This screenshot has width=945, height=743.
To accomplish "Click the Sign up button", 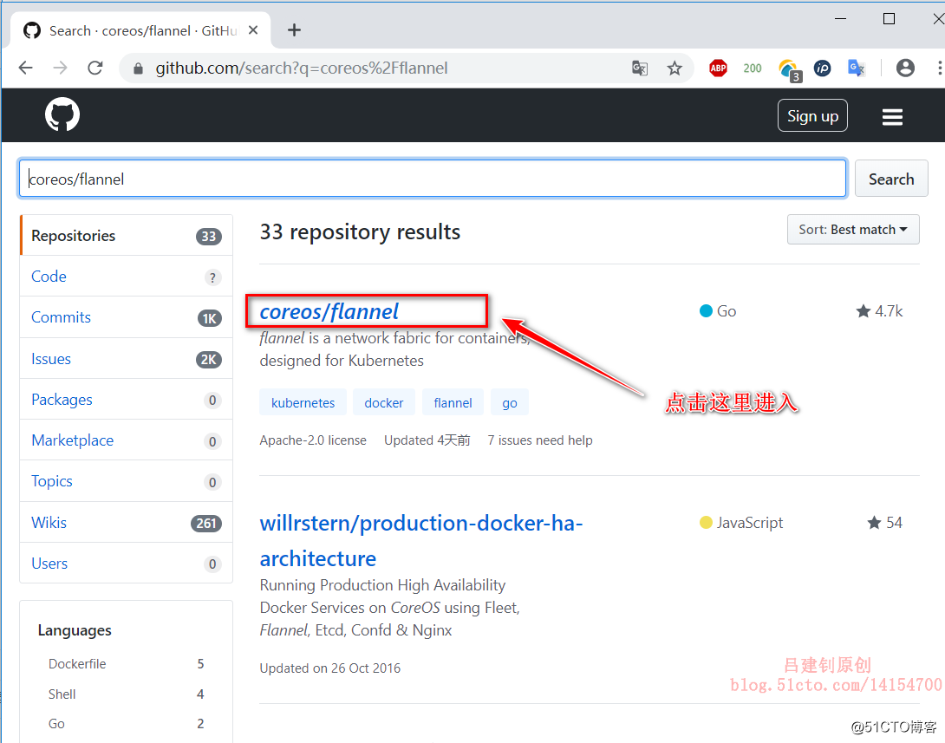I will click(x=812, y=115).
